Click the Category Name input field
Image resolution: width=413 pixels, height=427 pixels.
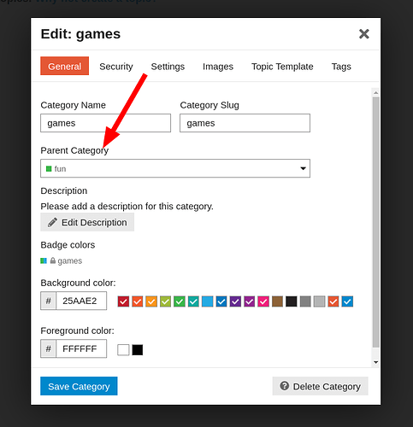(105, 123)
